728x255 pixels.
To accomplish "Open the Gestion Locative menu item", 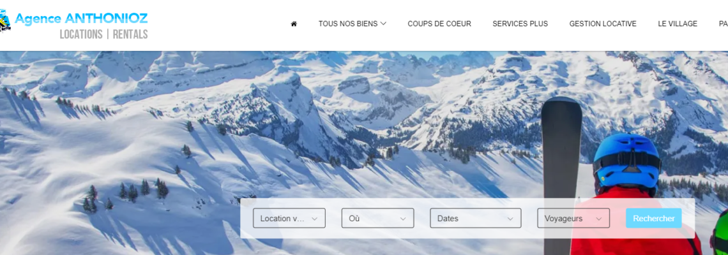I will (x=603, y=24).
